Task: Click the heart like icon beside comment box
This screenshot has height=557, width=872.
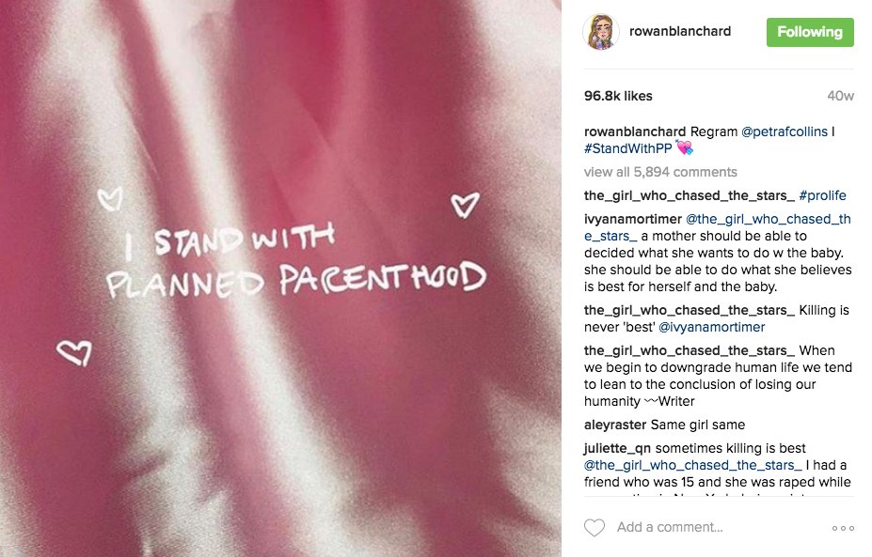Action: (594, 527)
